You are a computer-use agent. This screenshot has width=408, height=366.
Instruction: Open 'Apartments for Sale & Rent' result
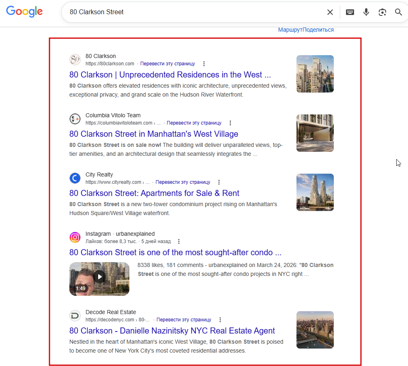click(154, 194)
